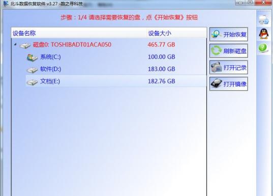273x196 pixels.
Task: Click the drive icon next to 文档(E:)
Action: [32, 82]
